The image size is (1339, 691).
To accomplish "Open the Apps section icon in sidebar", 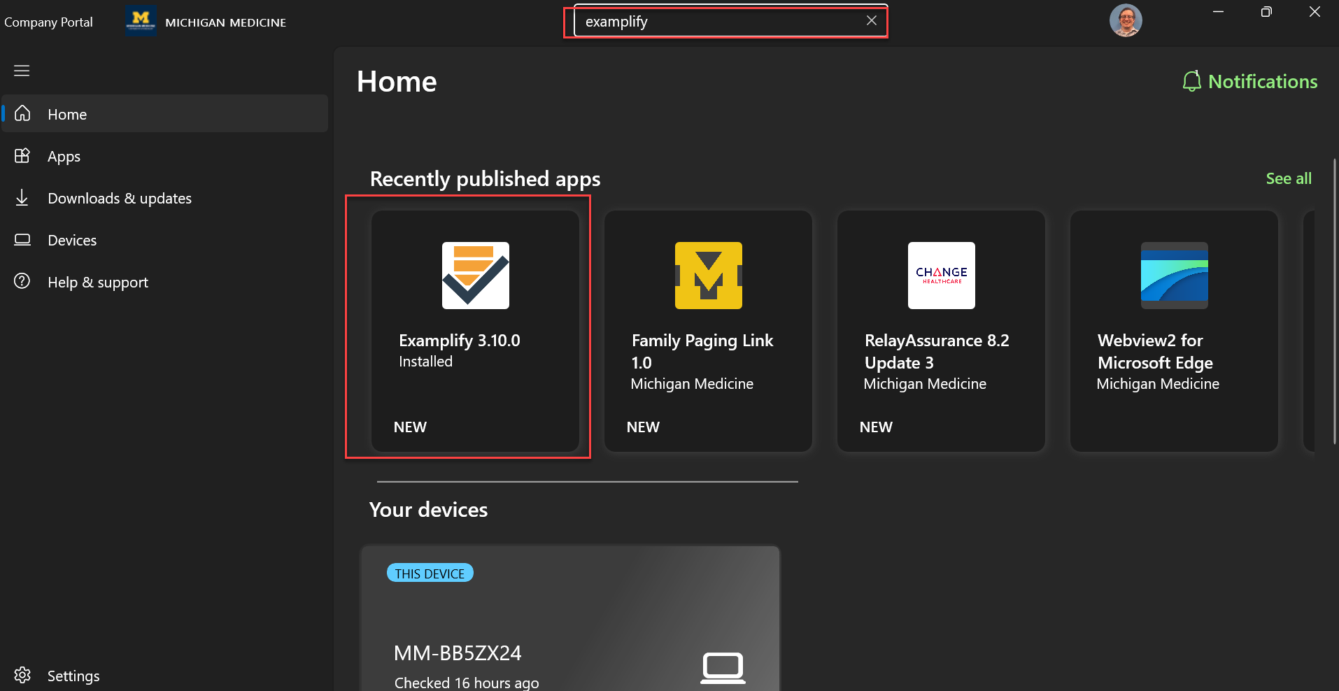I will [x=22, y=156].
